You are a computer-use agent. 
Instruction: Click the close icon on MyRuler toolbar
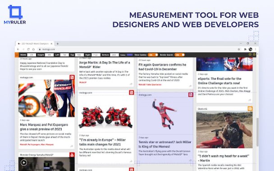254,54
